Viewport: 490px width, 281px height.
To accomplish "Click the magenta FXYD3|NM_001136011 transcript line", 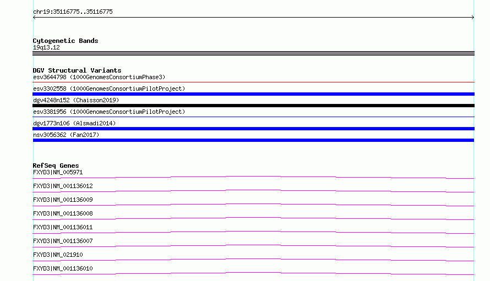I will (253, 232).
